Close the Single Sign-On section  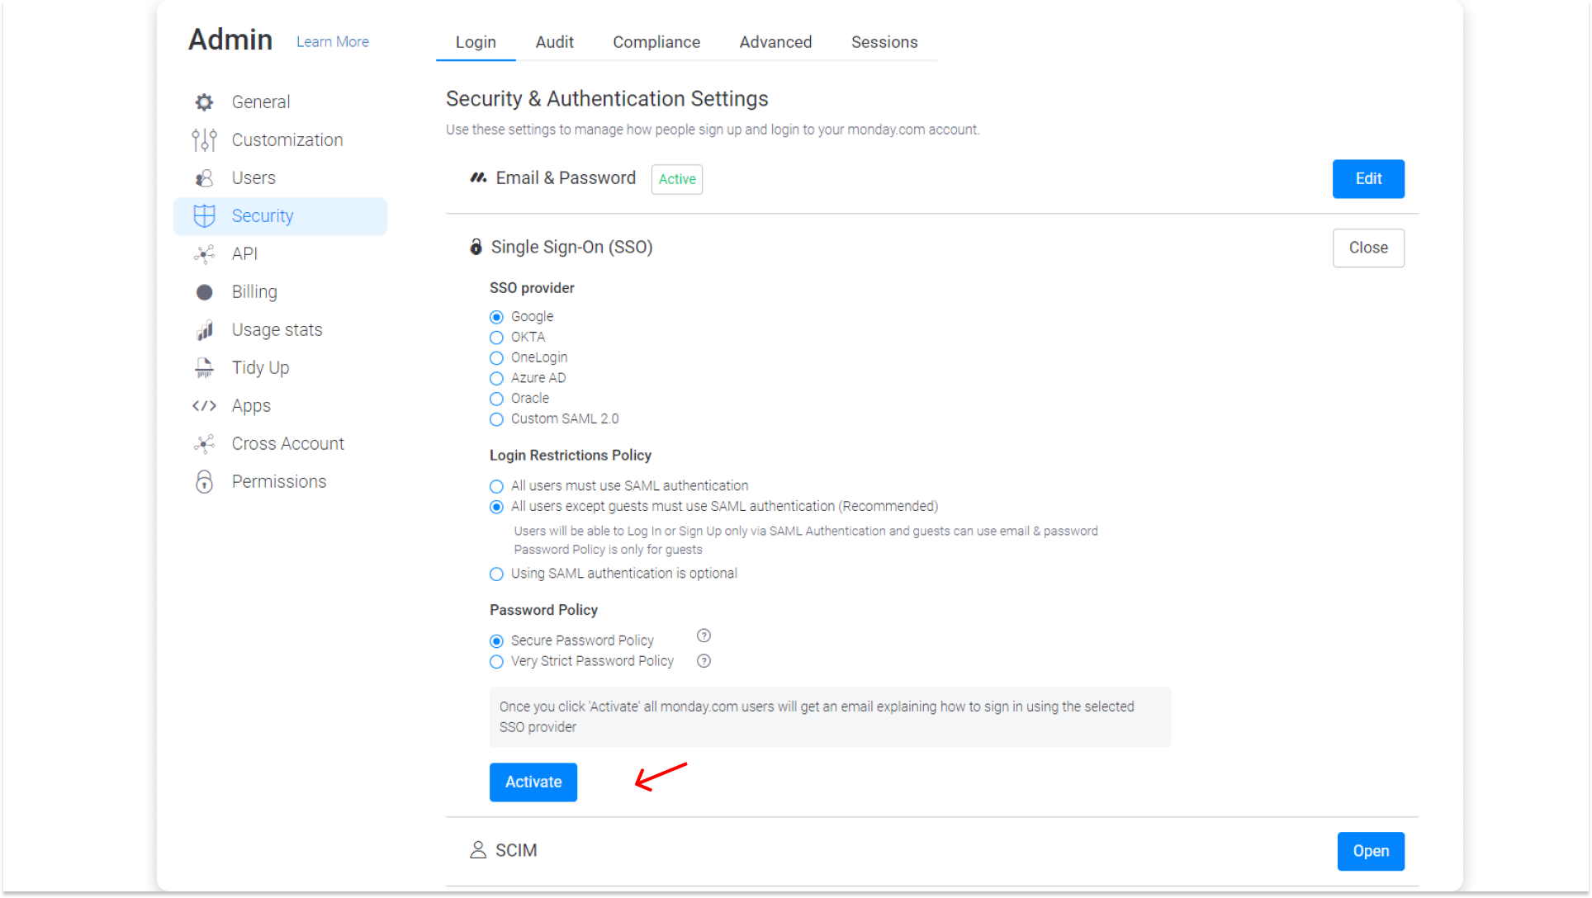1368,248
